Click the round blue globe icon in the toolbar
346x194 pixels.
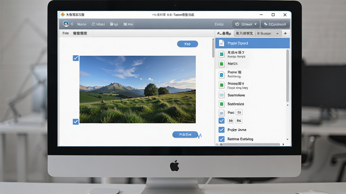66,24
